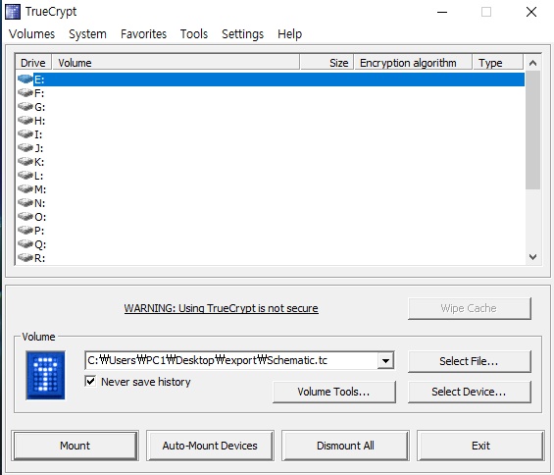
Task: Select the F: drive icon
Action: [x=25, y=92]
